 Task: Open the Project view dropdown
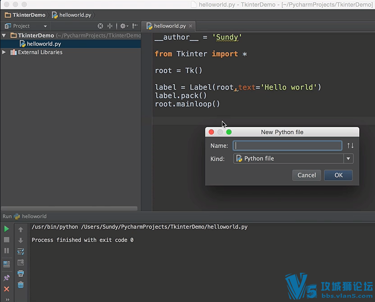(45, 26)
